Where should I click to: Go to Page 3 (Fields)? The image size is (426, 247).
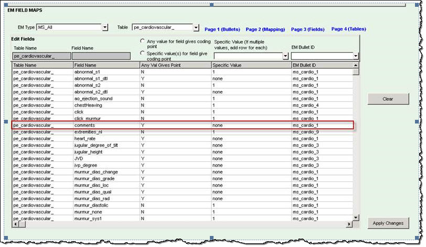pos(307,29)
